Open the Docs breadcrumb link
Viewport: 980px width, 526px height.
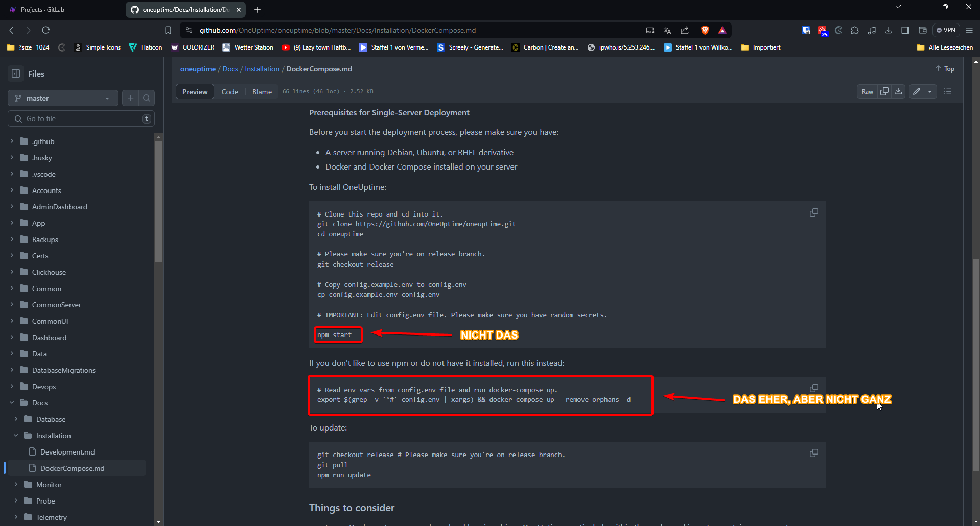230,69
